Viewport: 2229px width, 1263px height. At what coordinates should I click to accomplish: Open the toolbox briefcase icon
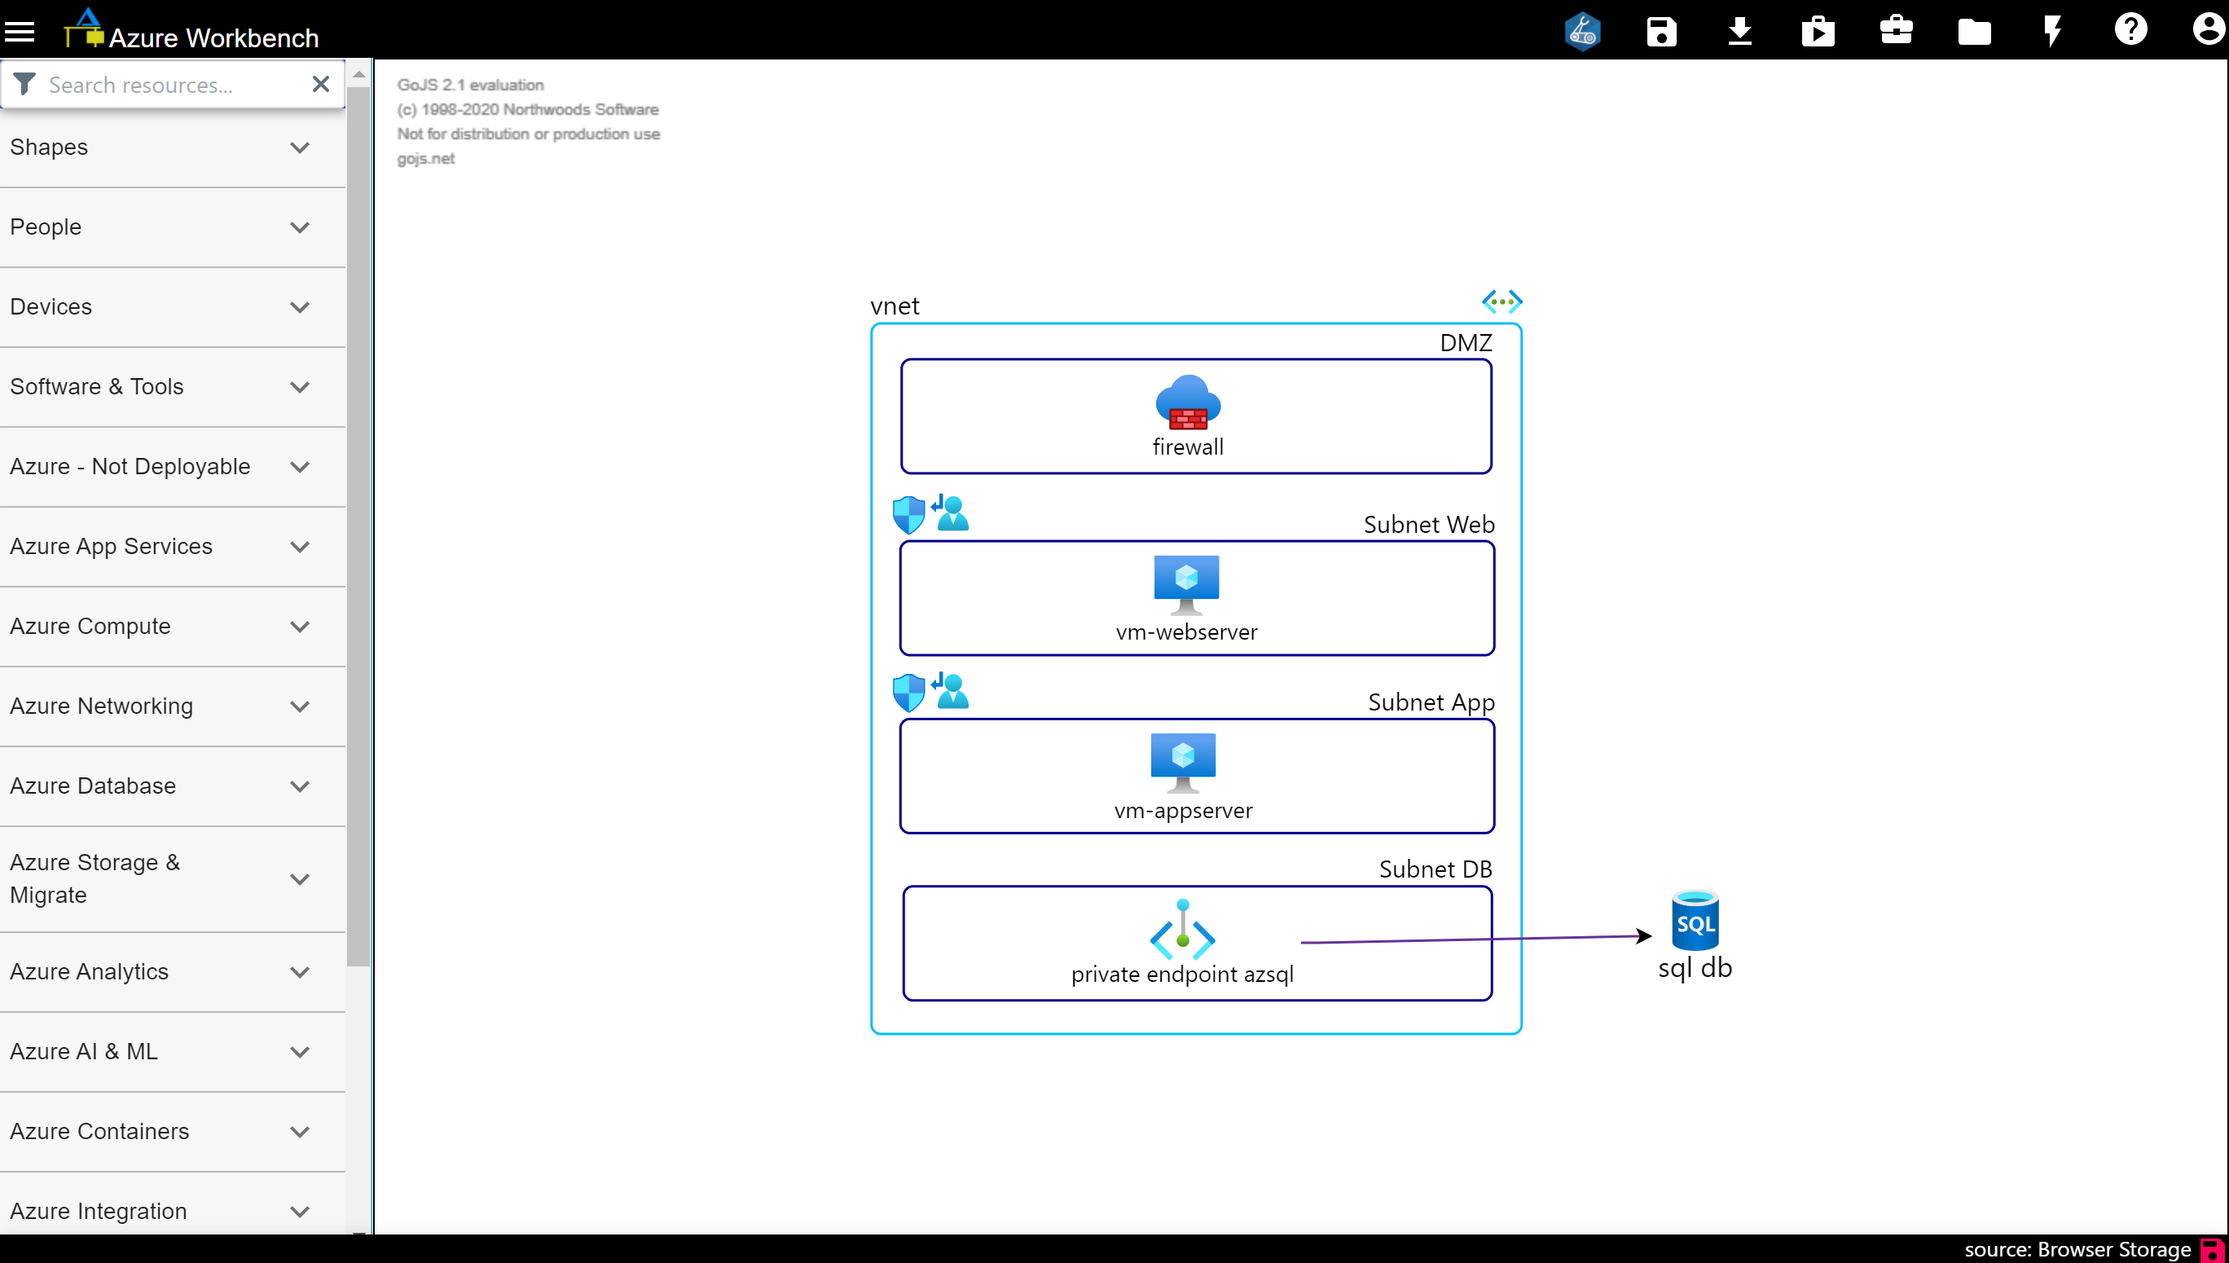pos(1896,30)
